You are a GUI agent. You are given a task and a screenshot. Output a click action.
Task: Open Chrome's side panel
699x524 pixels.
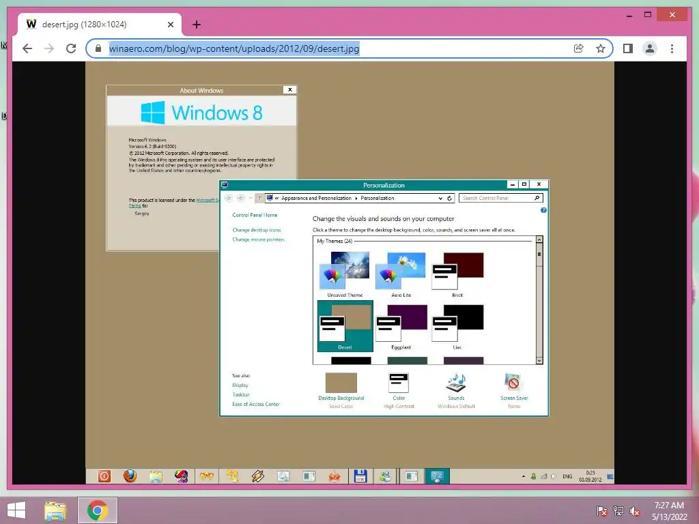[628, 48]
